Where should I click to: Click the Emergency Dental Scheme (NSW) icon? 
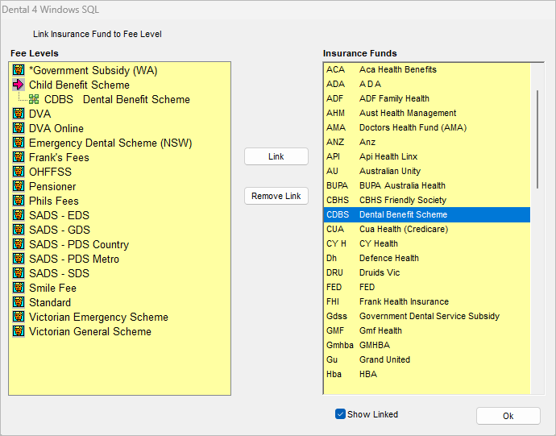click(19, 143)
